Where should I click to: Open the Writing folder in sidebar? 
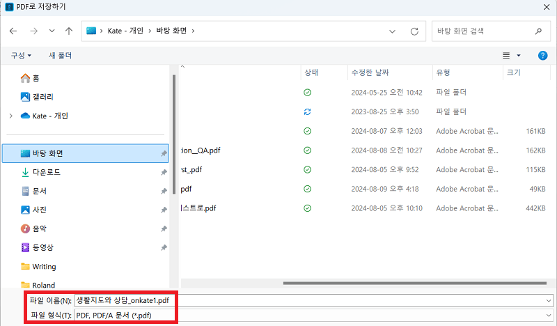pyautogui.click(x=38, y=266)
